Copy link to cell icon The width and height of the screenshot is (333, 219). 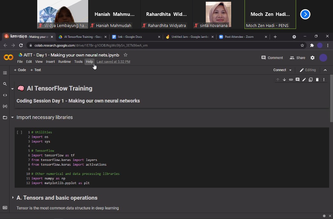(291, 80)
